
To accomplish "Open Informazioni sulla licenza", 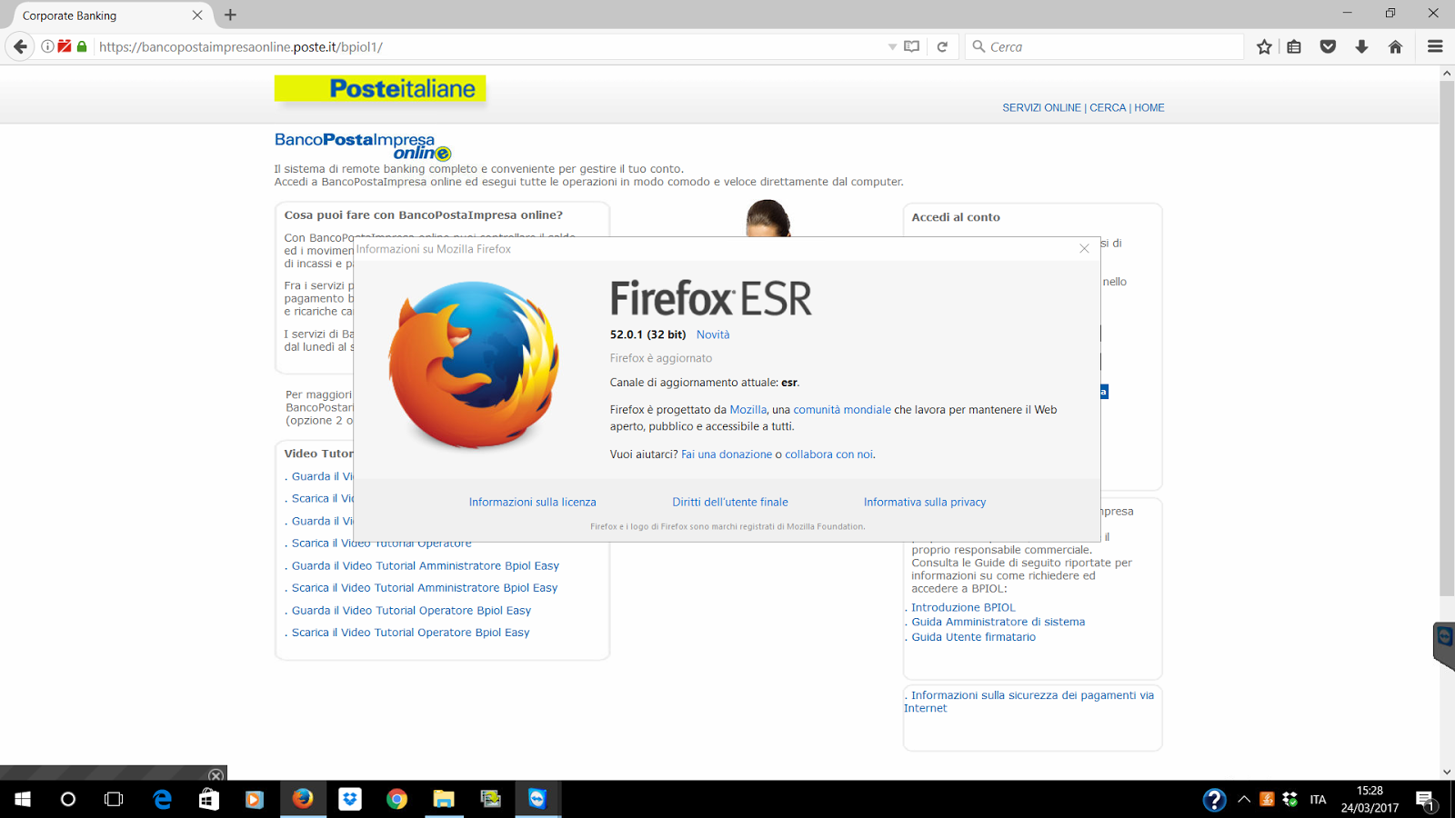I will click(533, 502).
